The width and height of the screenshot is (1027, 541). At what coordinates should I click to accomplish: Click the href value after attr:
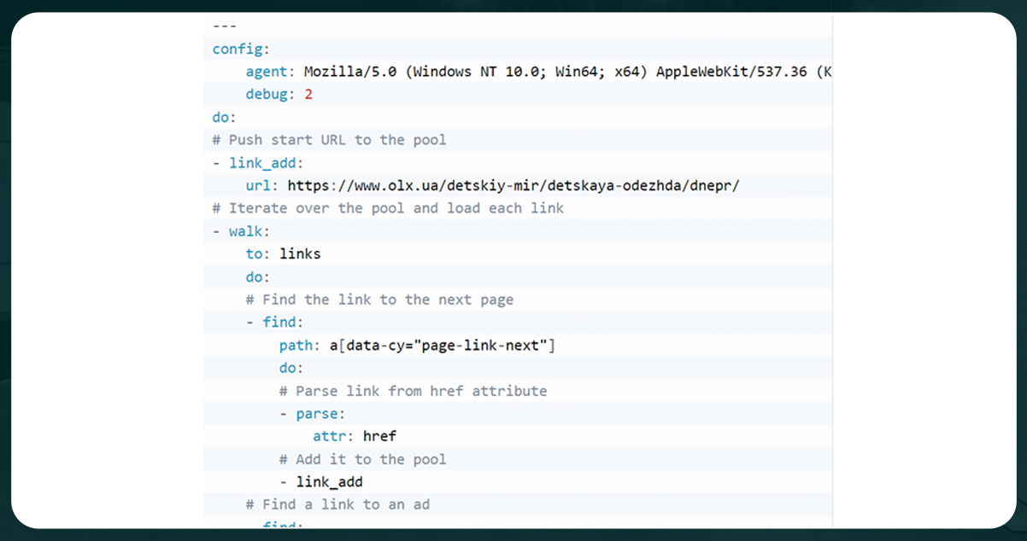(379, 436)
